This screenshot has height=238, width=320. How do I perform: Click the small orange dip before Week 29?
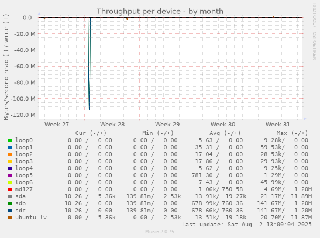127,19
